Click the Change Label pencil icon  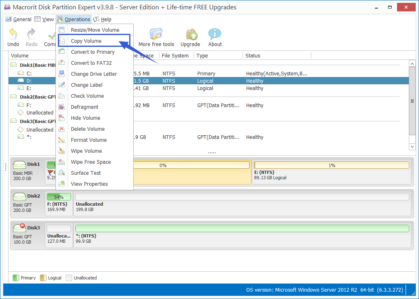(x=62, y=85)
